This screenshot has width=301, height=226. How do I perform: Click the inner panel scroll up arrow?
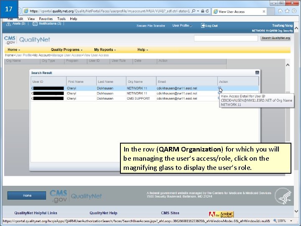(288, 65)
